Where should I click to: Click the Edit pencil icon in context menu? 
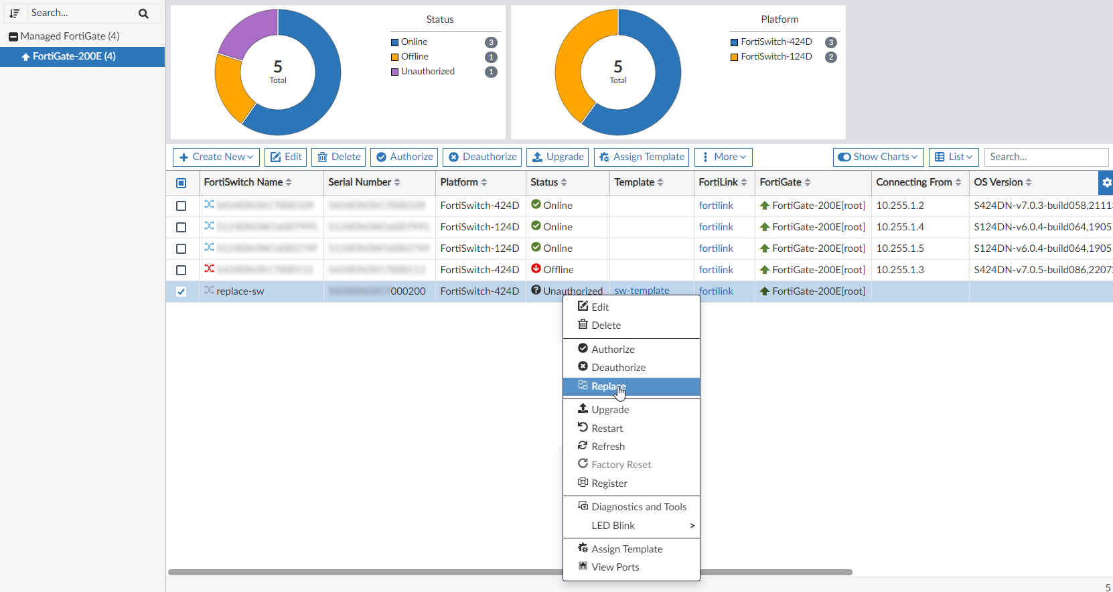[583, 306]
